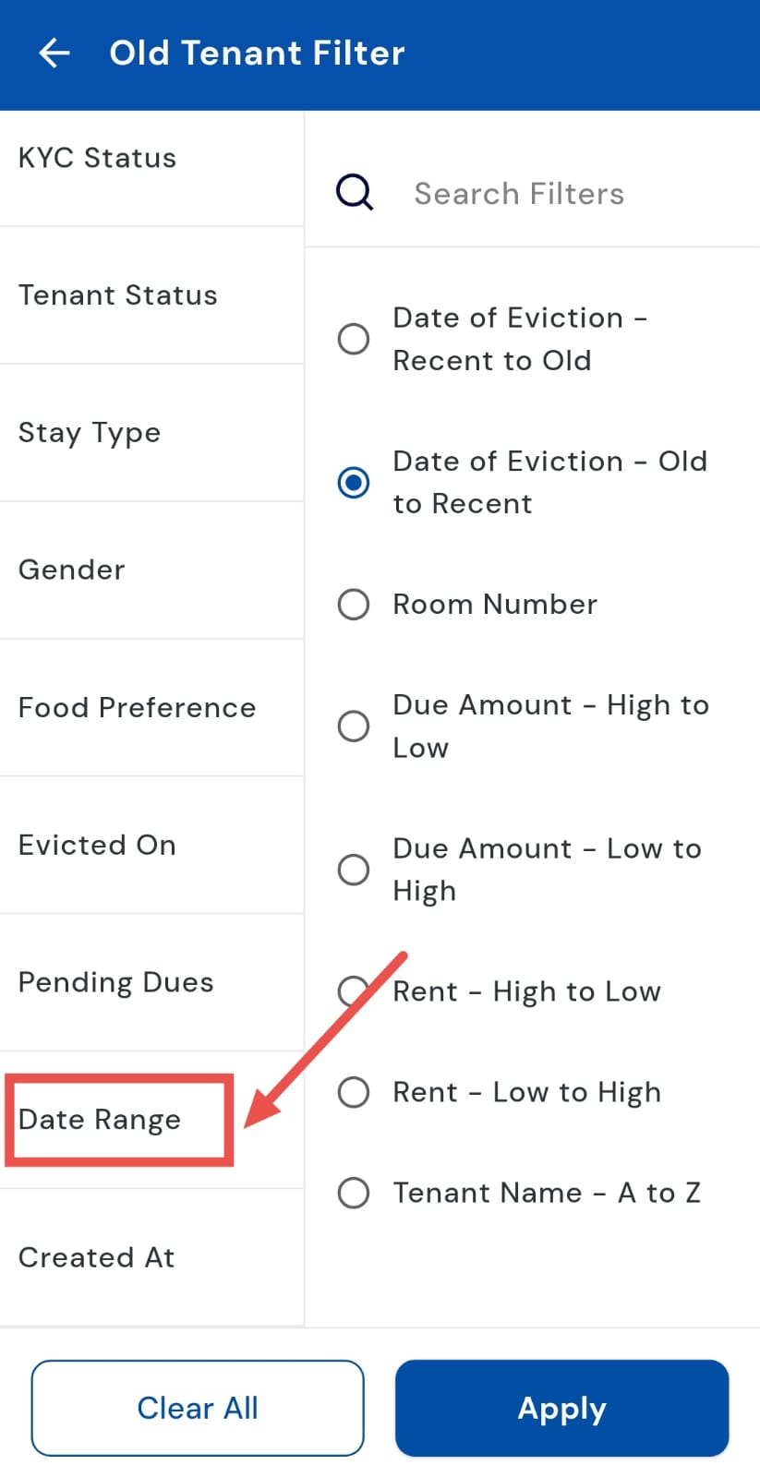The height and width of the screenshot is (1477, 760).
Task: Click the search magnifier icon
Action: tap(354, 193)
